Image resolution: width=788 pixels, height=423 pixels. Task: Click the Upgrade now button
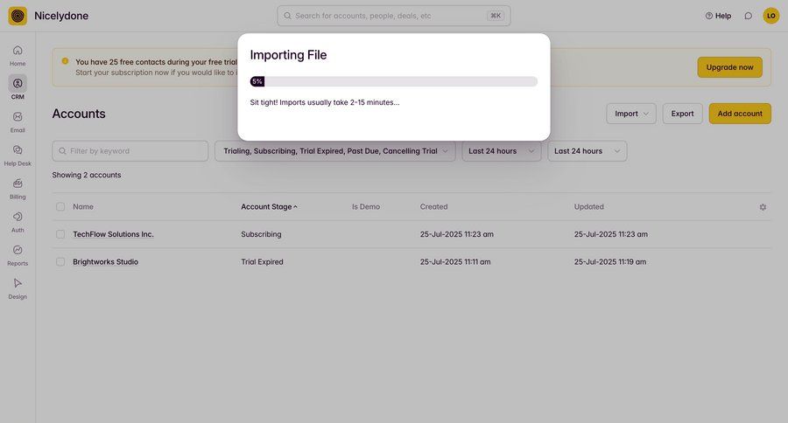click(x=729, y=67)
